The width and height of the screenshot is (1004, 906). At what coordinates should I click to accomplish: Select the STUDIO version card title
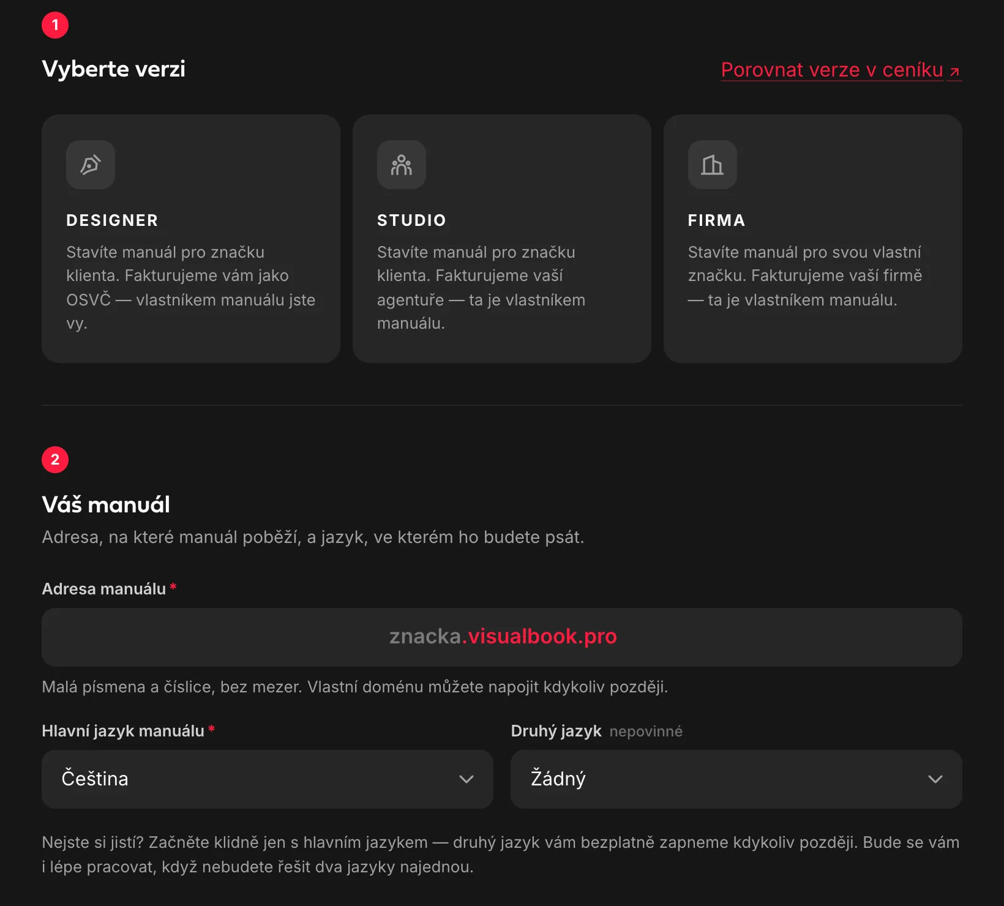point(411,220)
